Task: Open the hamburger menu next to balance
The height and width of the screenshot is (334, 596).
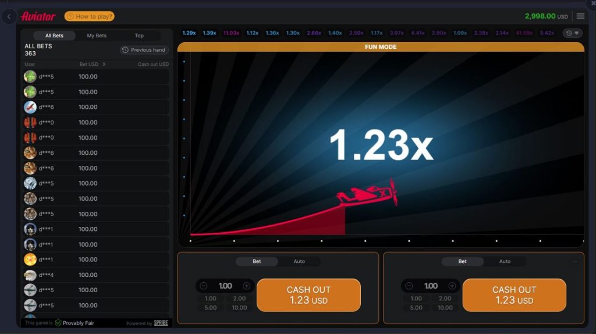Action: (x=580, y=16)
